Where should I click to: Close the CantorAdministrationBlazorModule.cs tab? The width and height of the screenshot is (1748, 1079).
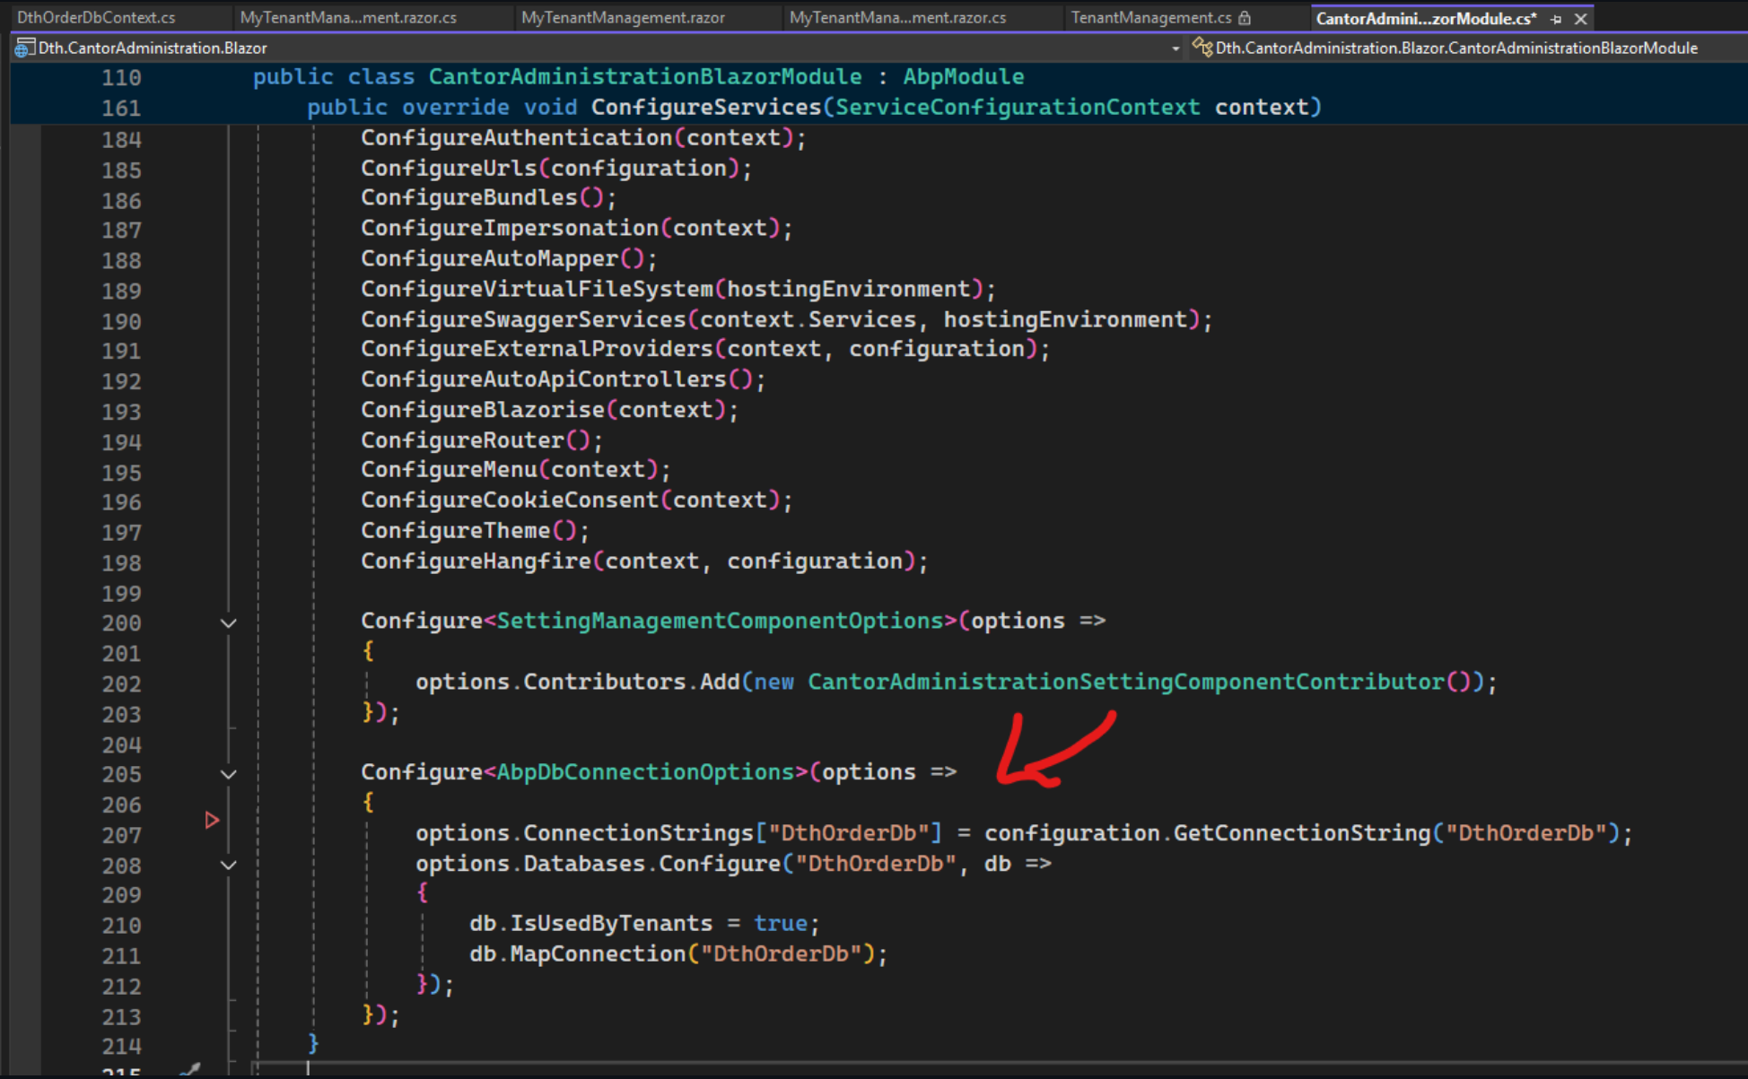pyautogui.click(x=1581, y=18)
